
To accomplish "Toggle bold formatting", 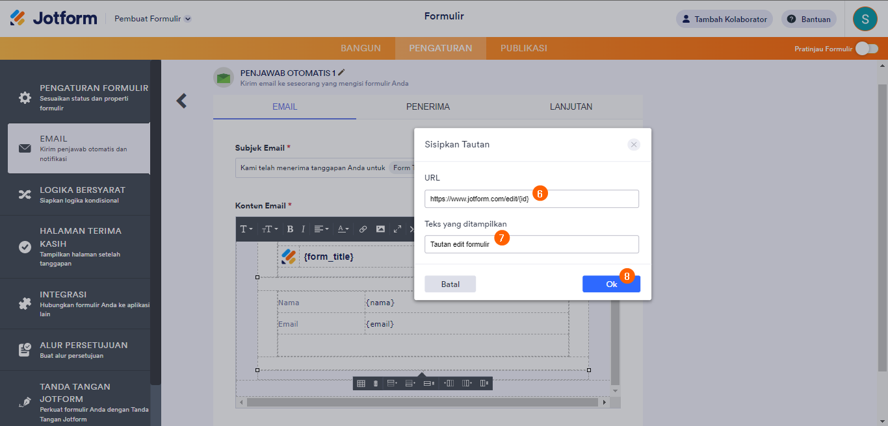I will tap(290, 229).
